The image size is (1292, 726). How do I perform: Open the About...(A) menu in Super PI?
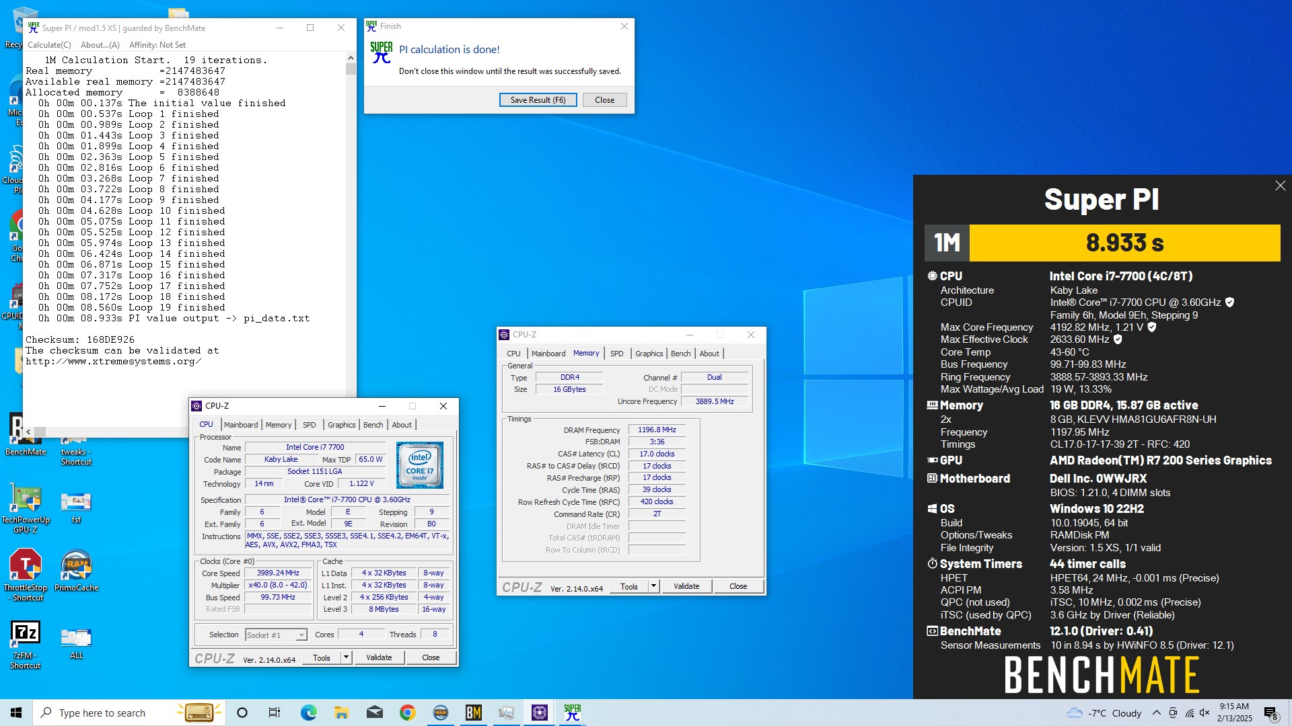click(x=100, y=45)
